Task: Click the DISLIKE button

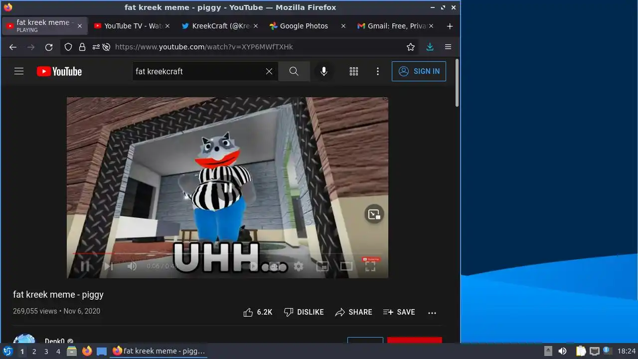Action: [x=304, y=312]
